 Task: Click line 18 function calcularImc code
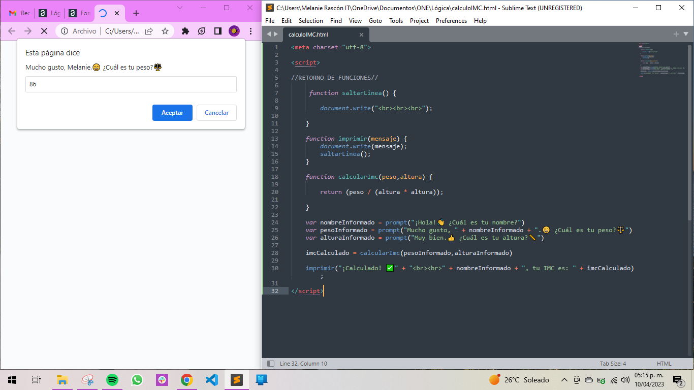coord(369,177)
